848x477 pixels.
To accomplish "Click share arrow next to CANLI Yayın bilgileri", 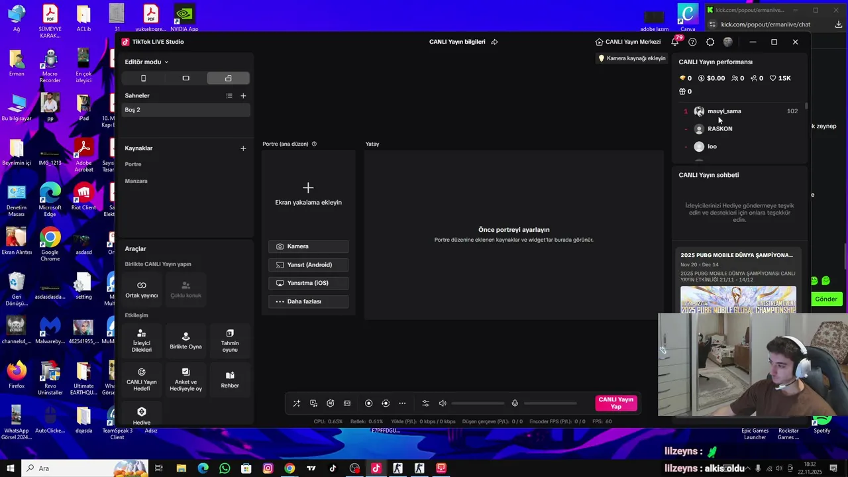I will click(x=494, y=42).
